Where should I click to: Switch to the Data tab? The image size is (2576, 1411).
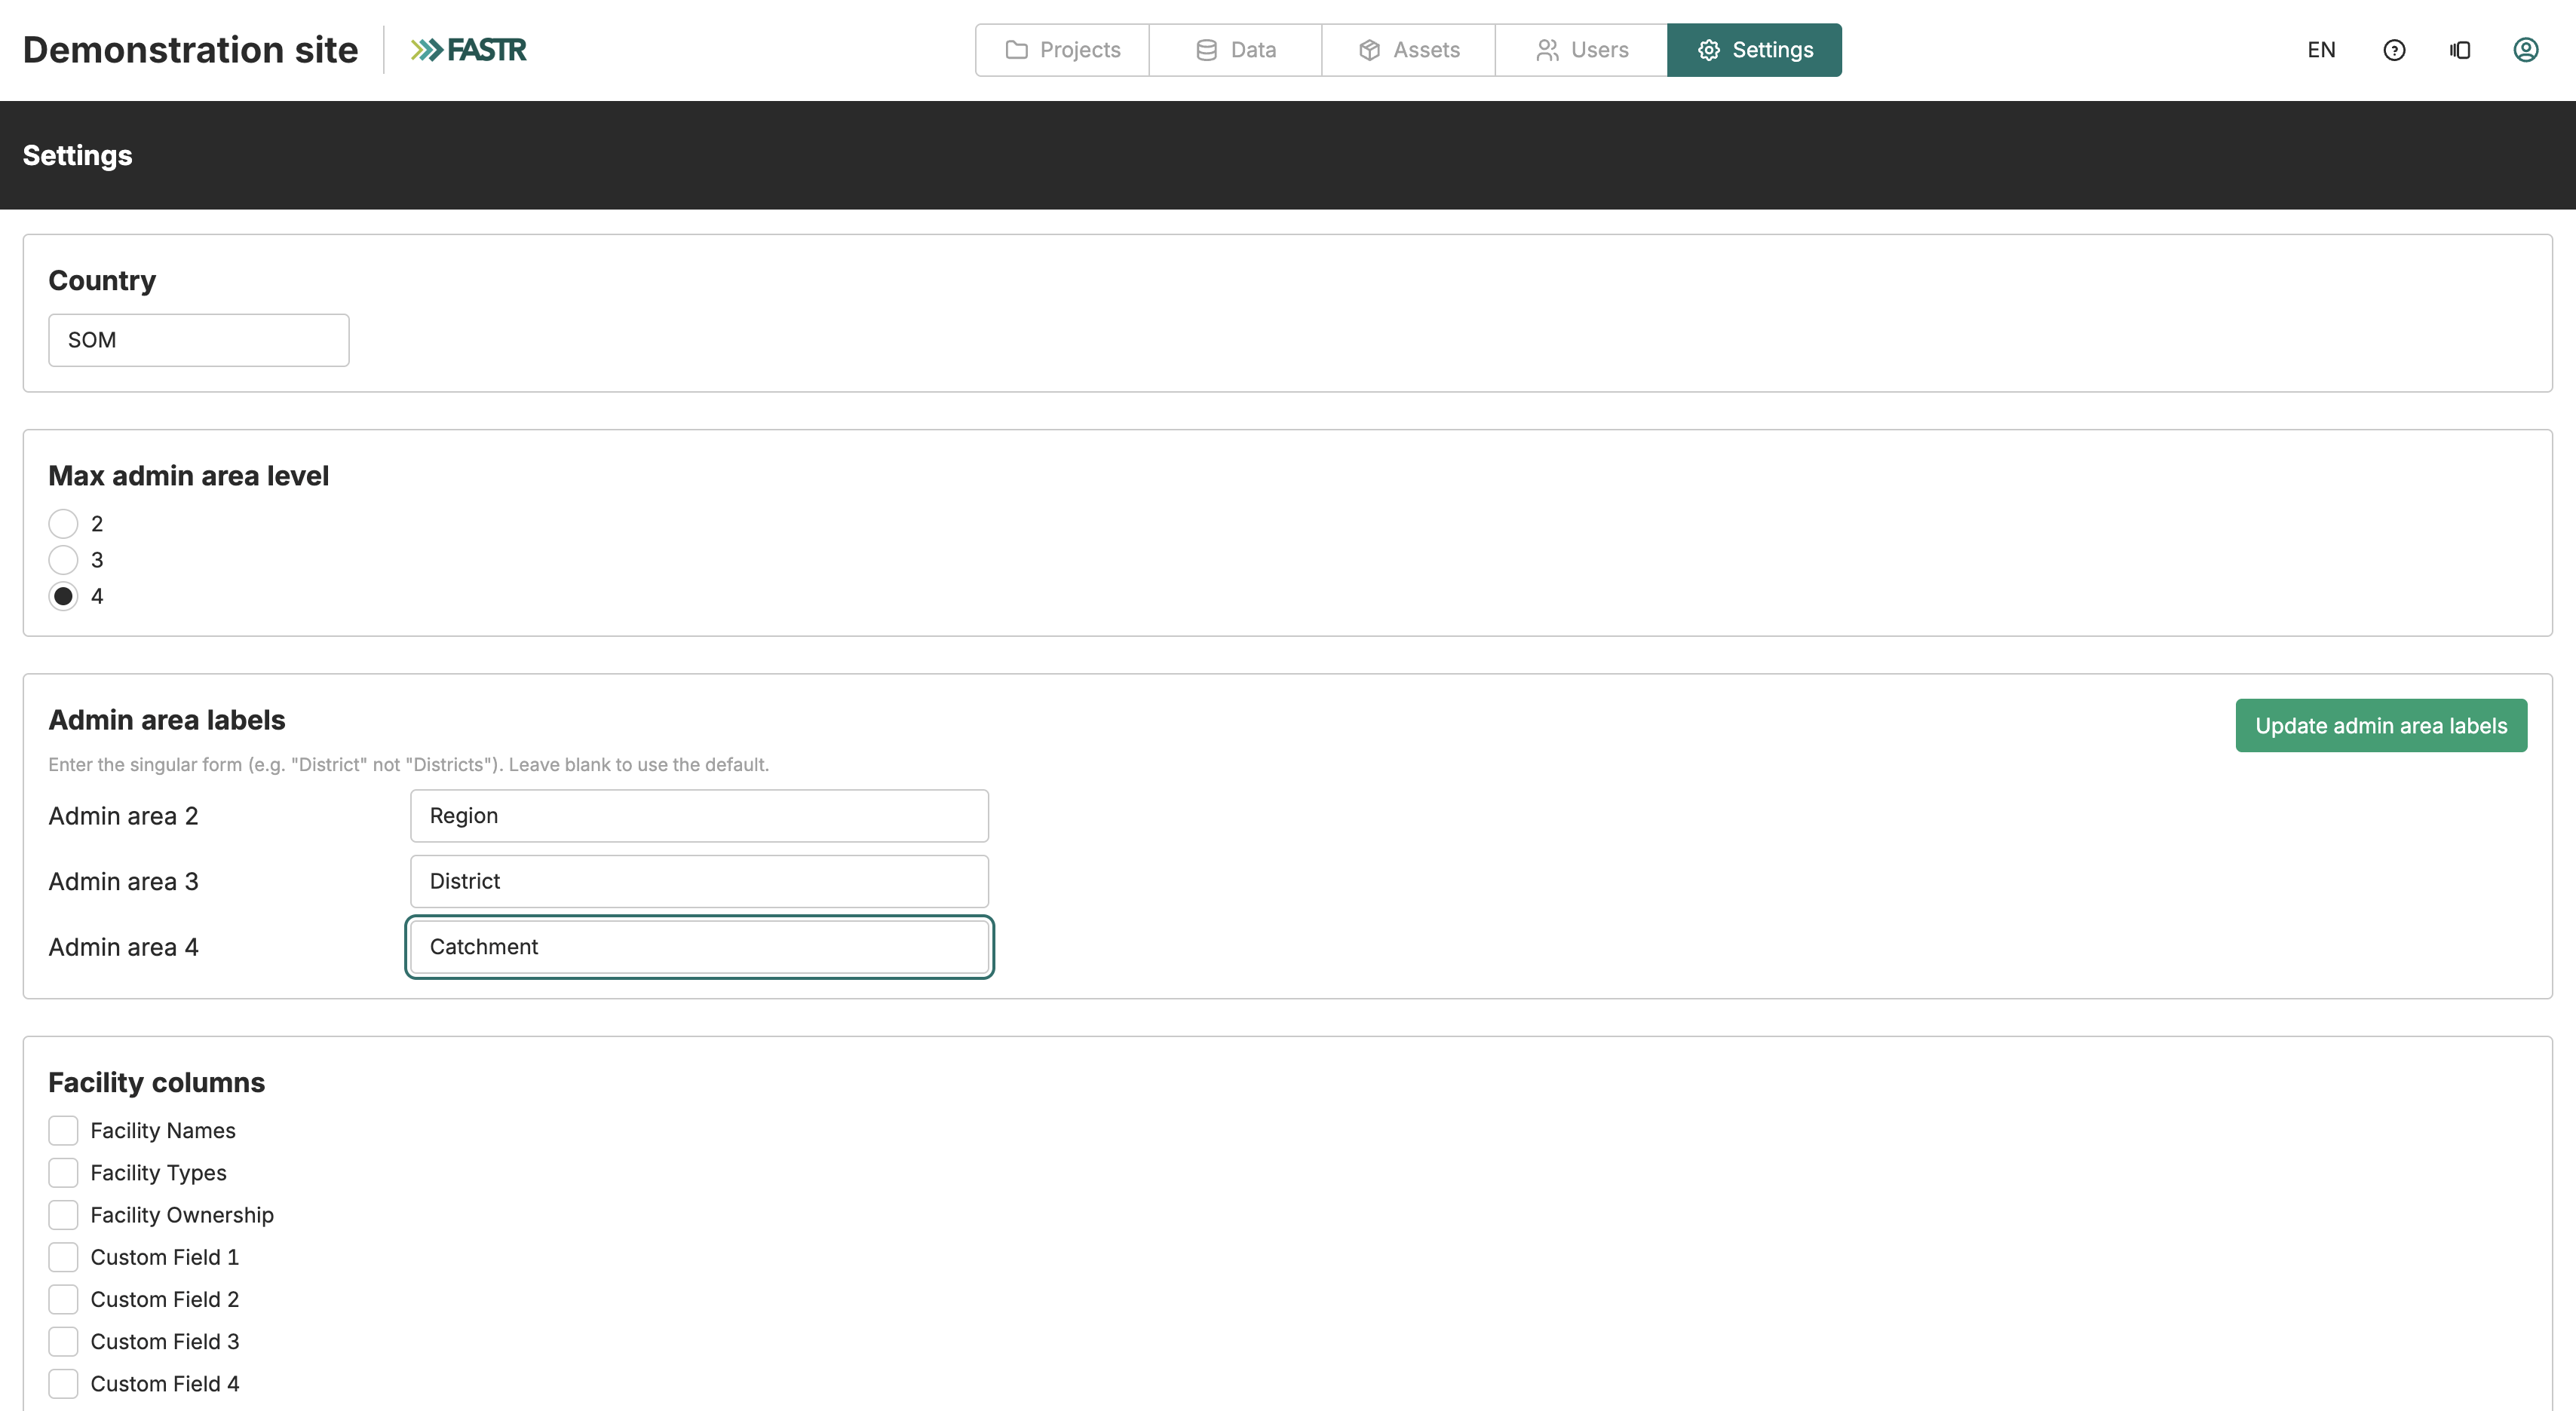(x=1235, y=50)
